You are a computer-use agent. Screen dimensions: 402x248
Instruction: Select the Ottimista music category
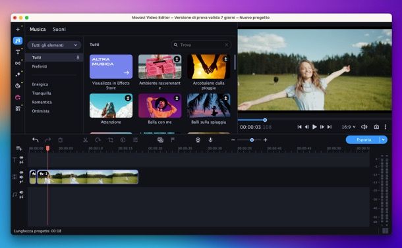[41, 111]
